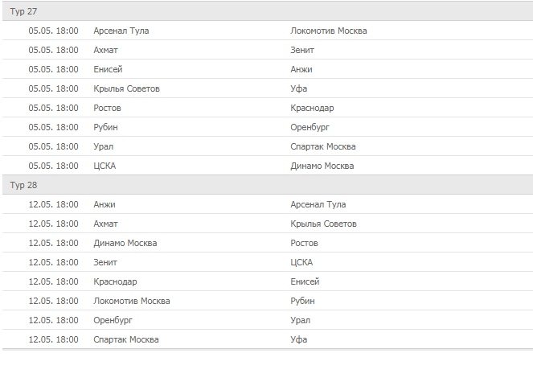Click Оренбург home team in Тур 28
The image size is (533, 386).
pyautogui.click(x=113, y=320)
